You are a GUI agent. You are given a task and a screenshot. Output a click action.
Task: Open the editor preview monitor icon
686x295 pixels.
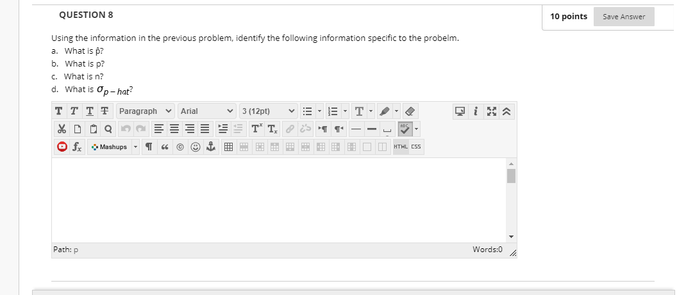pos(460,111)
